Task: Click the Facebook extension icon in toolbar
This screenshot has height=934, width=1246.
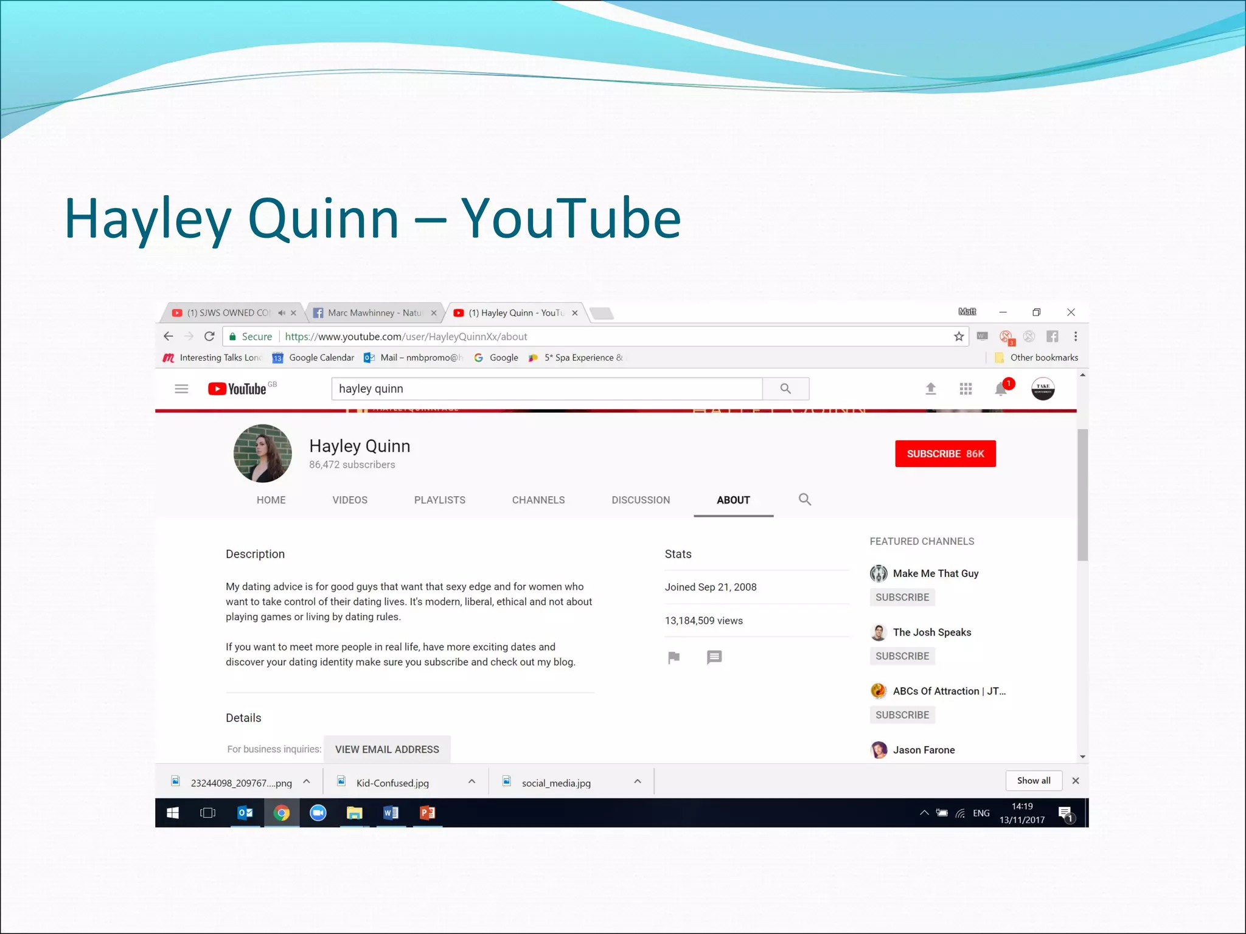Action: click(1053, 336)
